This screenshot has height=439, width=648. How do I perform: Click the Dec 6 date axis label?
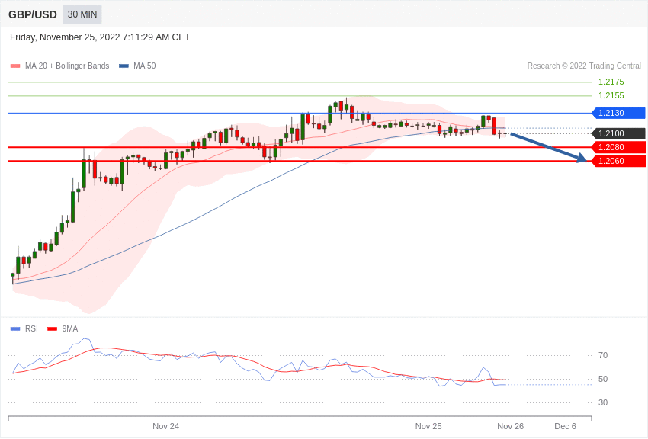(x=566, y=426)
